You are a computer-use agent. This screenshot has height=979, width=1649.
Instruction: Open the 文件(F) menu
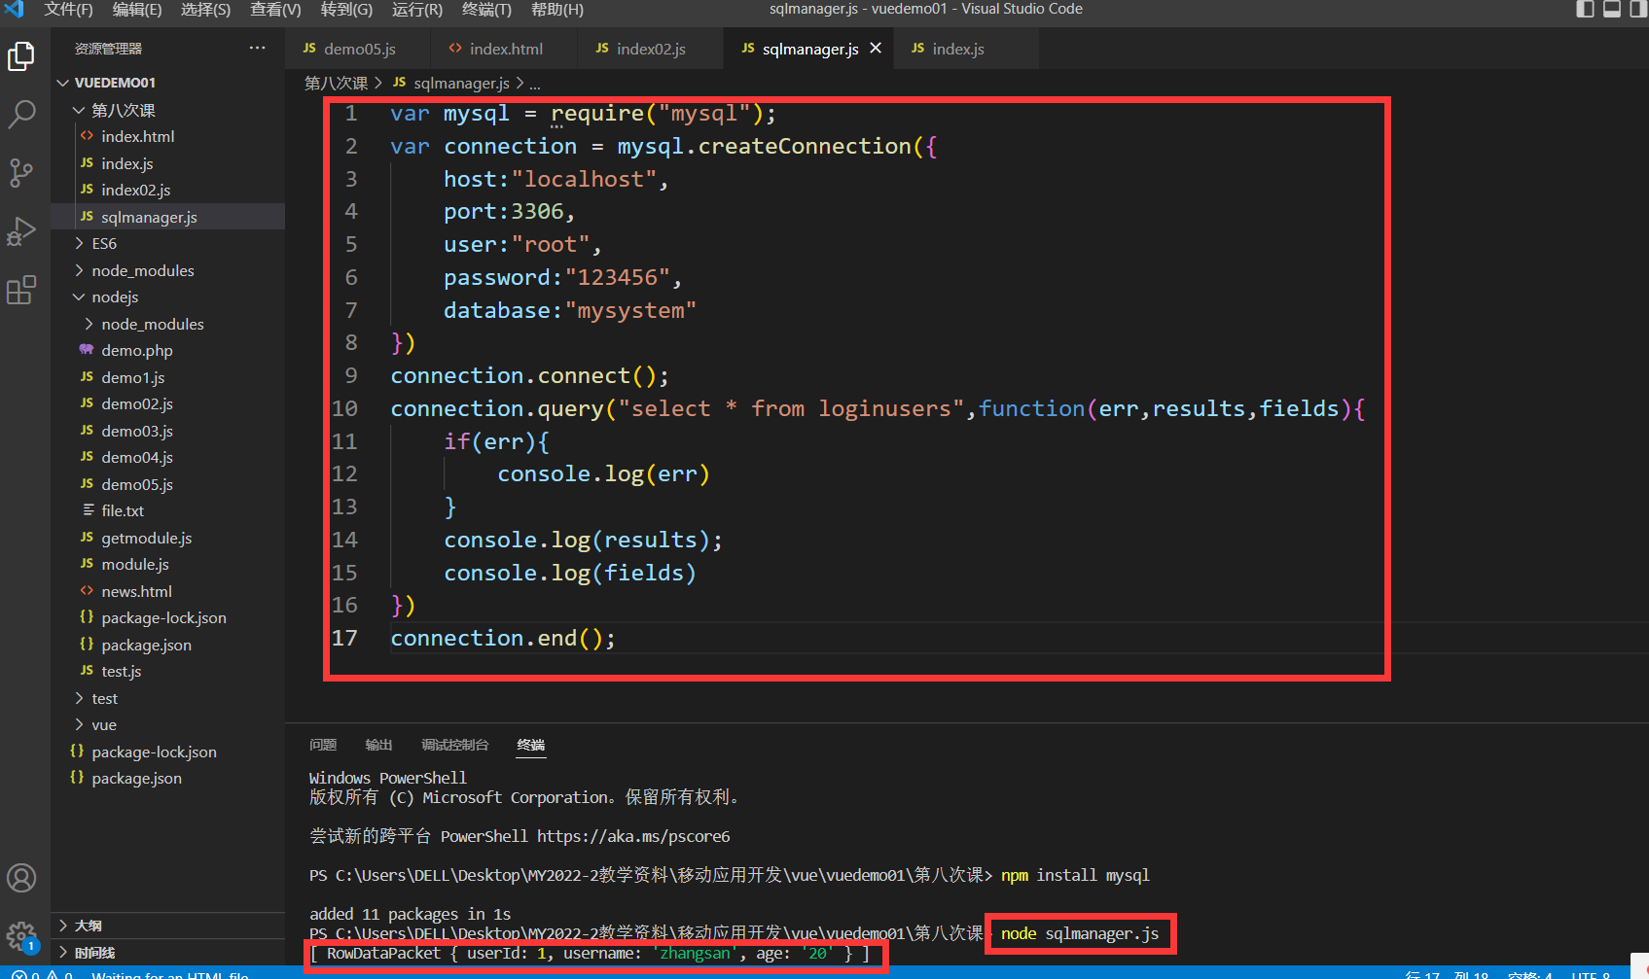[68, 9]
